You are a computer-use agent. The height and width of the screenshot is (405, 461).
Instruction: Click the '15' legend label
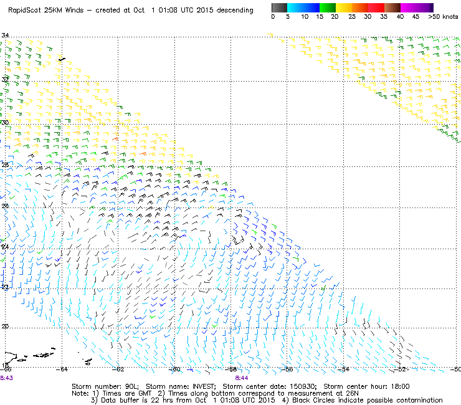tap(320, 17)
